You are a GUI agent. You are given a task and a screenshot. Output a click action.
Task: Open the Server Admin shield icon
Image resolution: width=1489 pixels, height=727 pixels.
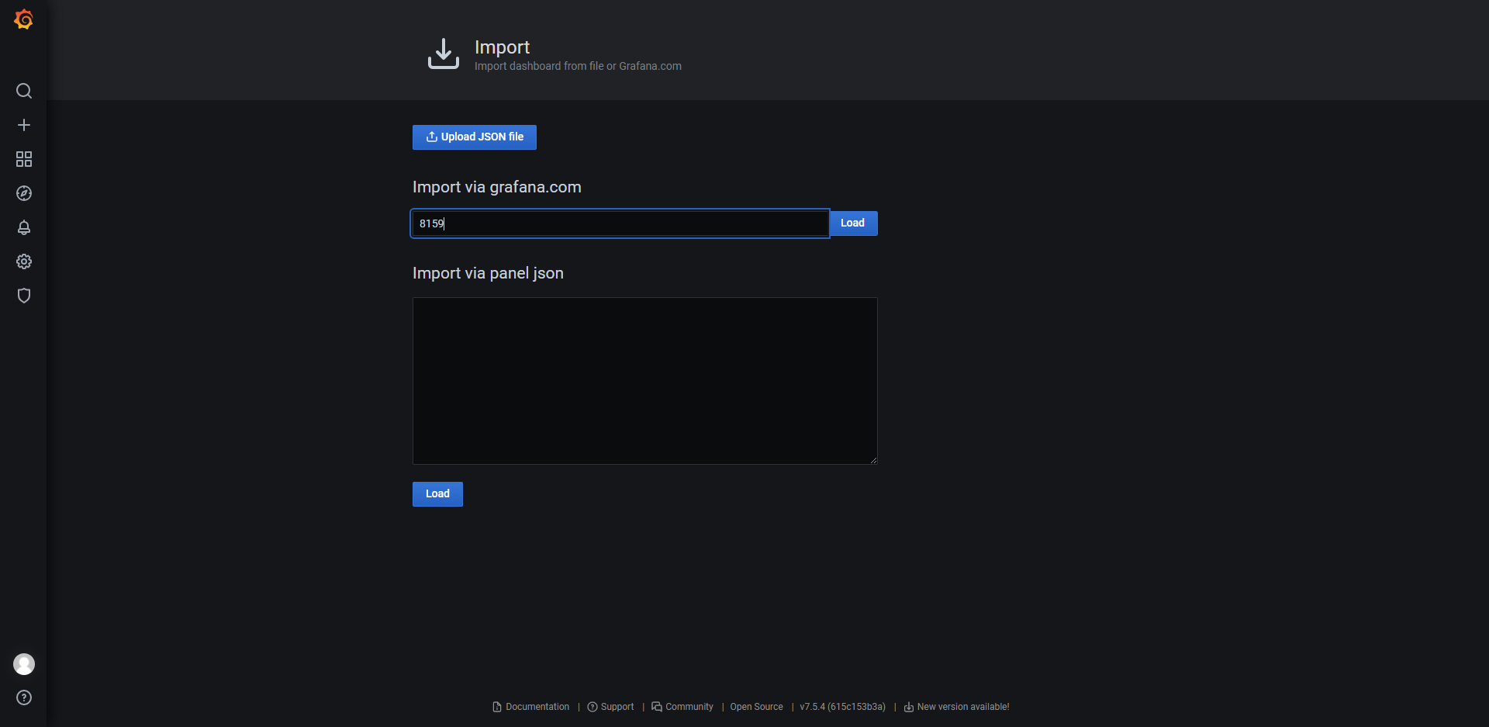click(x=24, y=296)
